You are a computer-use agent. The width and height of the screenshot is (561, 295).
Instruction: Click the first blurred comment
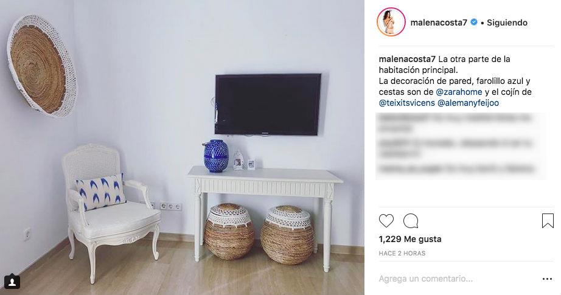(x=455, y=122)
